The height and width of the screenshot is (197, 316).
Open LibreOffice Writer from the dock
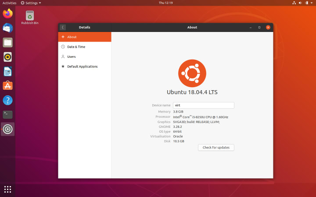(x=7, y=71)
